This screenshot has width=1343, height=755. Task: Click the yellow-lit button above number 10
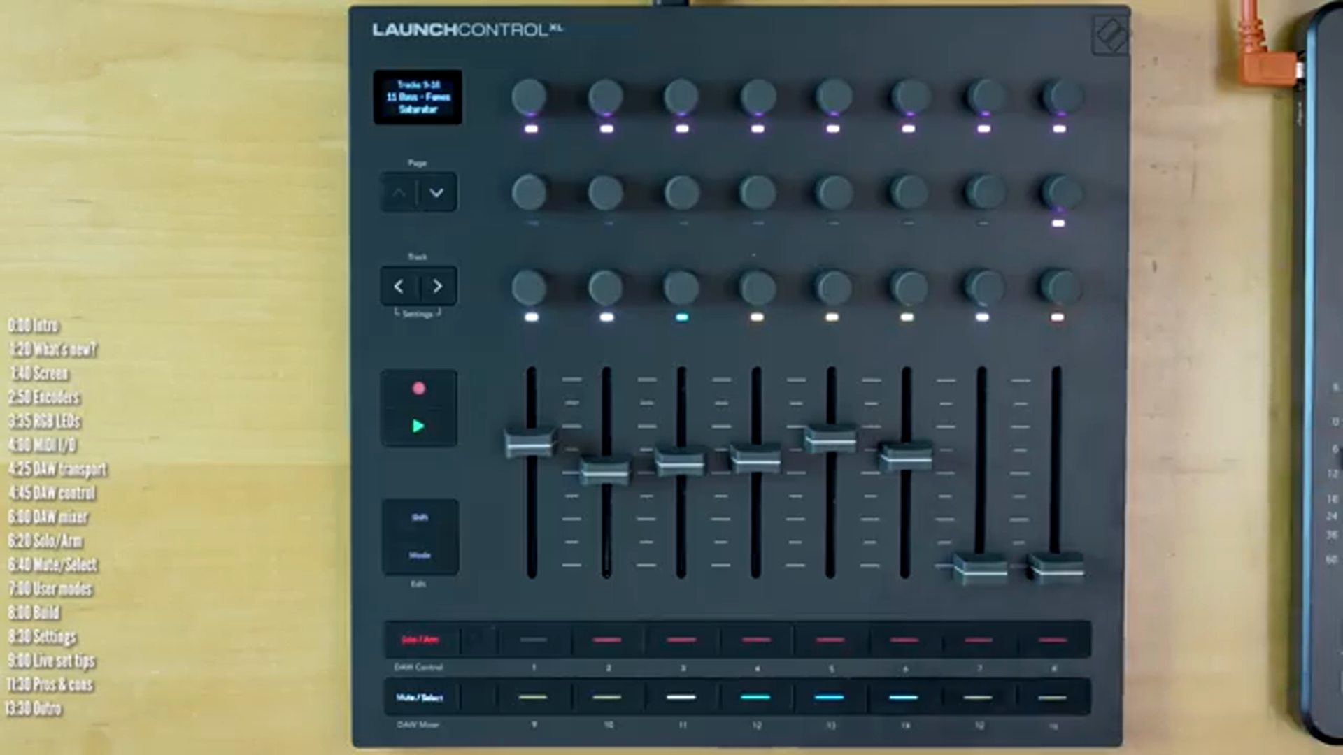pos(607,698)
